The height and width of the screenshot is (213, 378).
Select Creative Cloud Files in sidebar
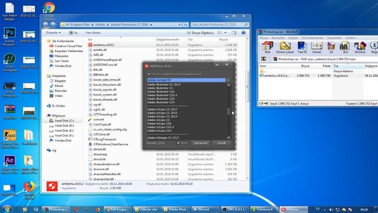pos(69,46)
